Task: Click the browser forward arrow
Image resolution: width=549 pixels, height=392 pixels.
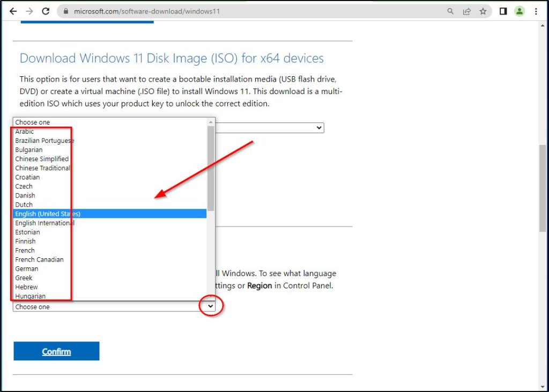Action: pos(29,11)
